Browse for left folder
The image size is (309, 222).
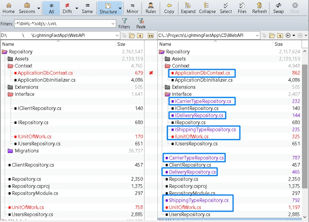(132, 36)
